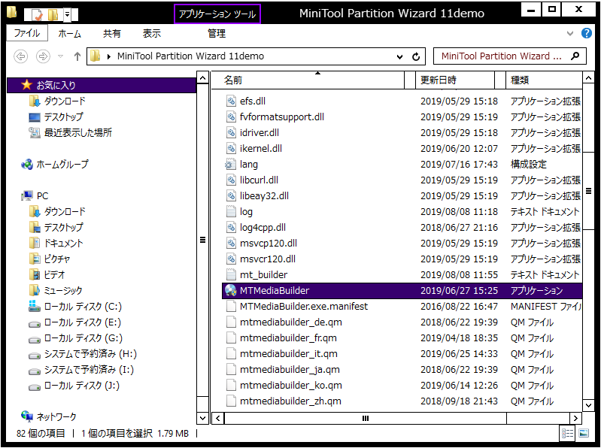601x448 pixels.
Task: Click the address bar path text
Action: point(190,56)
